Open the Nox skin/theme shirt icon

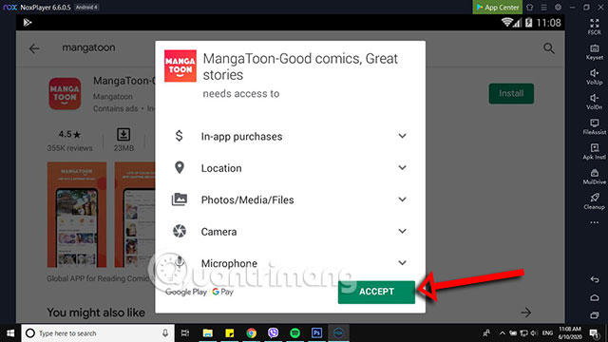pyautogui.click(x=530, y=7)
